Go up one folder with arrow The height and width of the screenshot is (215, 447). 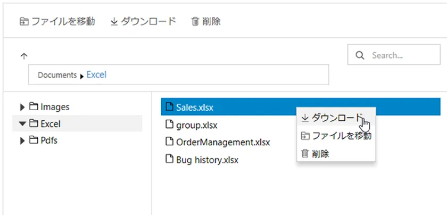pyautogui.click(x=23, y=56)
